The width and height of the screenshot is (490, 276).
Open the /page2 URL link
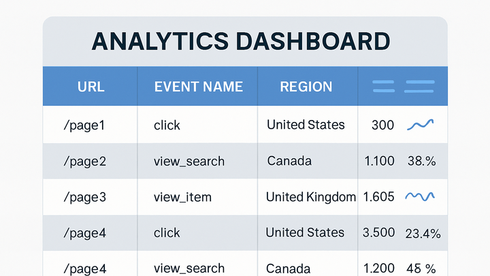(x=84, y=162)
